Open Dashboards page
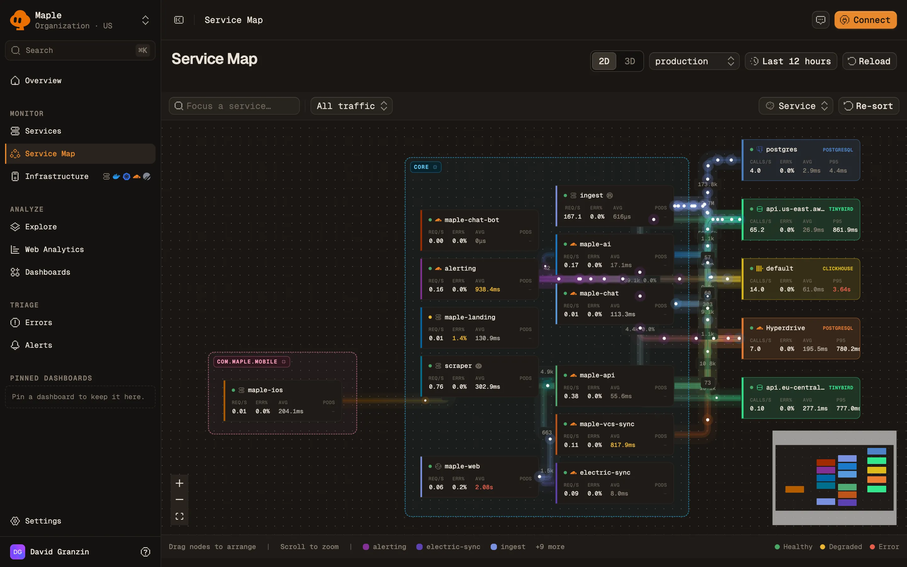 [80, 272]
